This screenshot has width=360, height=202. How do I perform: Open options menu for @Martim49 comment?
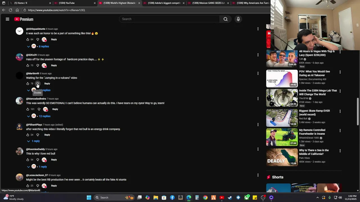pos(258,74)
